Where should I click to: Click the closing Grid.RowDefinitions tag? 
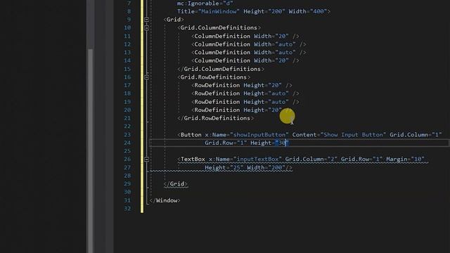216,118
